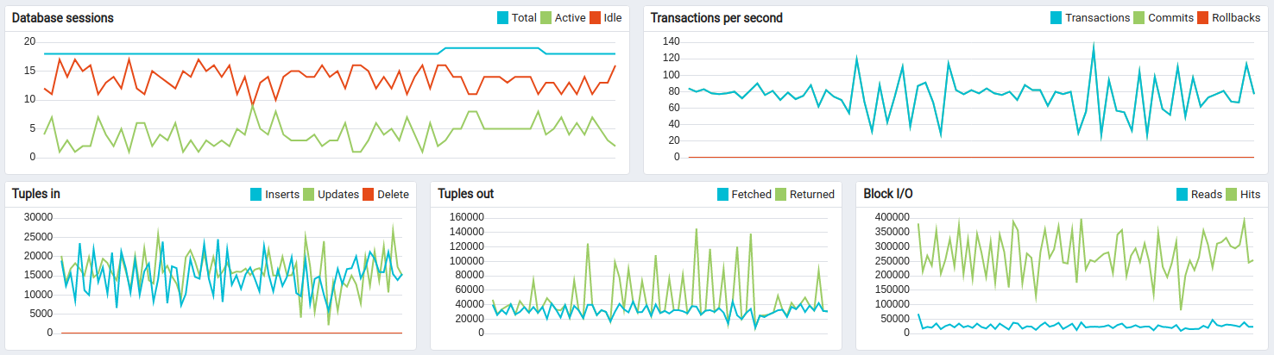This screenshot has width=1274, height=355.
Task: Toggle the Hits series in Block I/O
Action: [x=1250, y=195]
